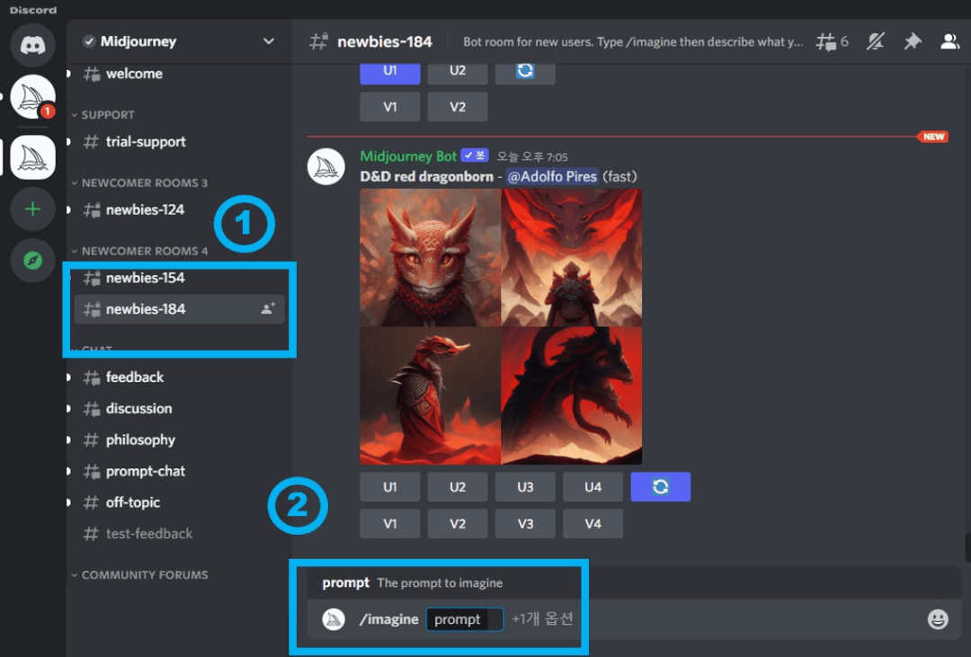
Task: Open the prompt-chat channel
Action: coord(178,471)
